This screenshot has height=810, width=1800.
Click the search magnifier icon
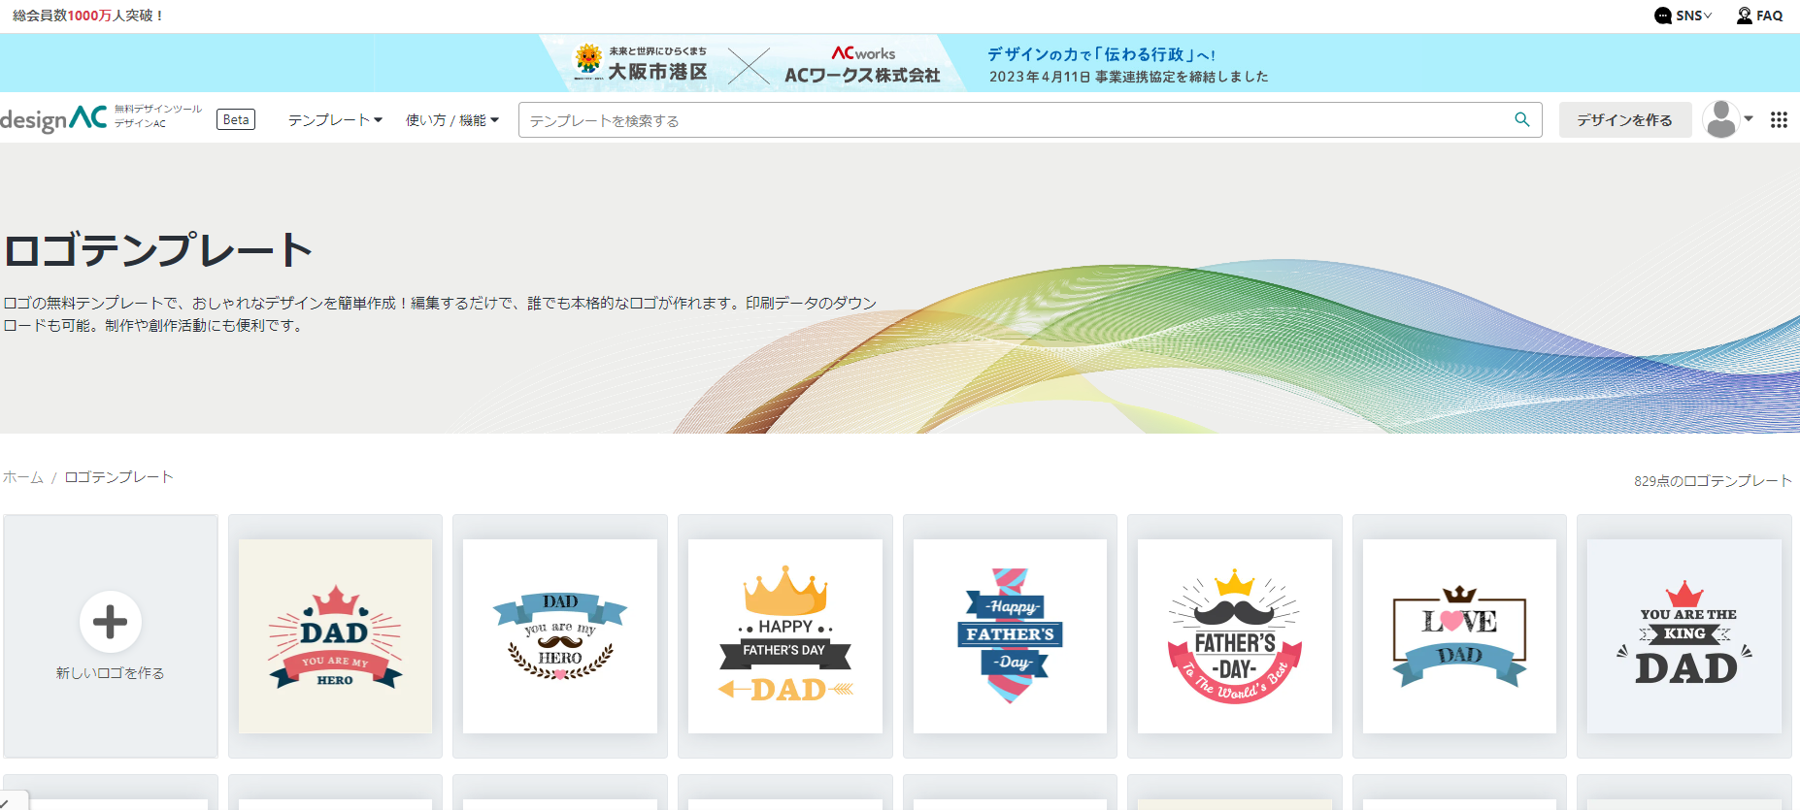point(1521,119)
